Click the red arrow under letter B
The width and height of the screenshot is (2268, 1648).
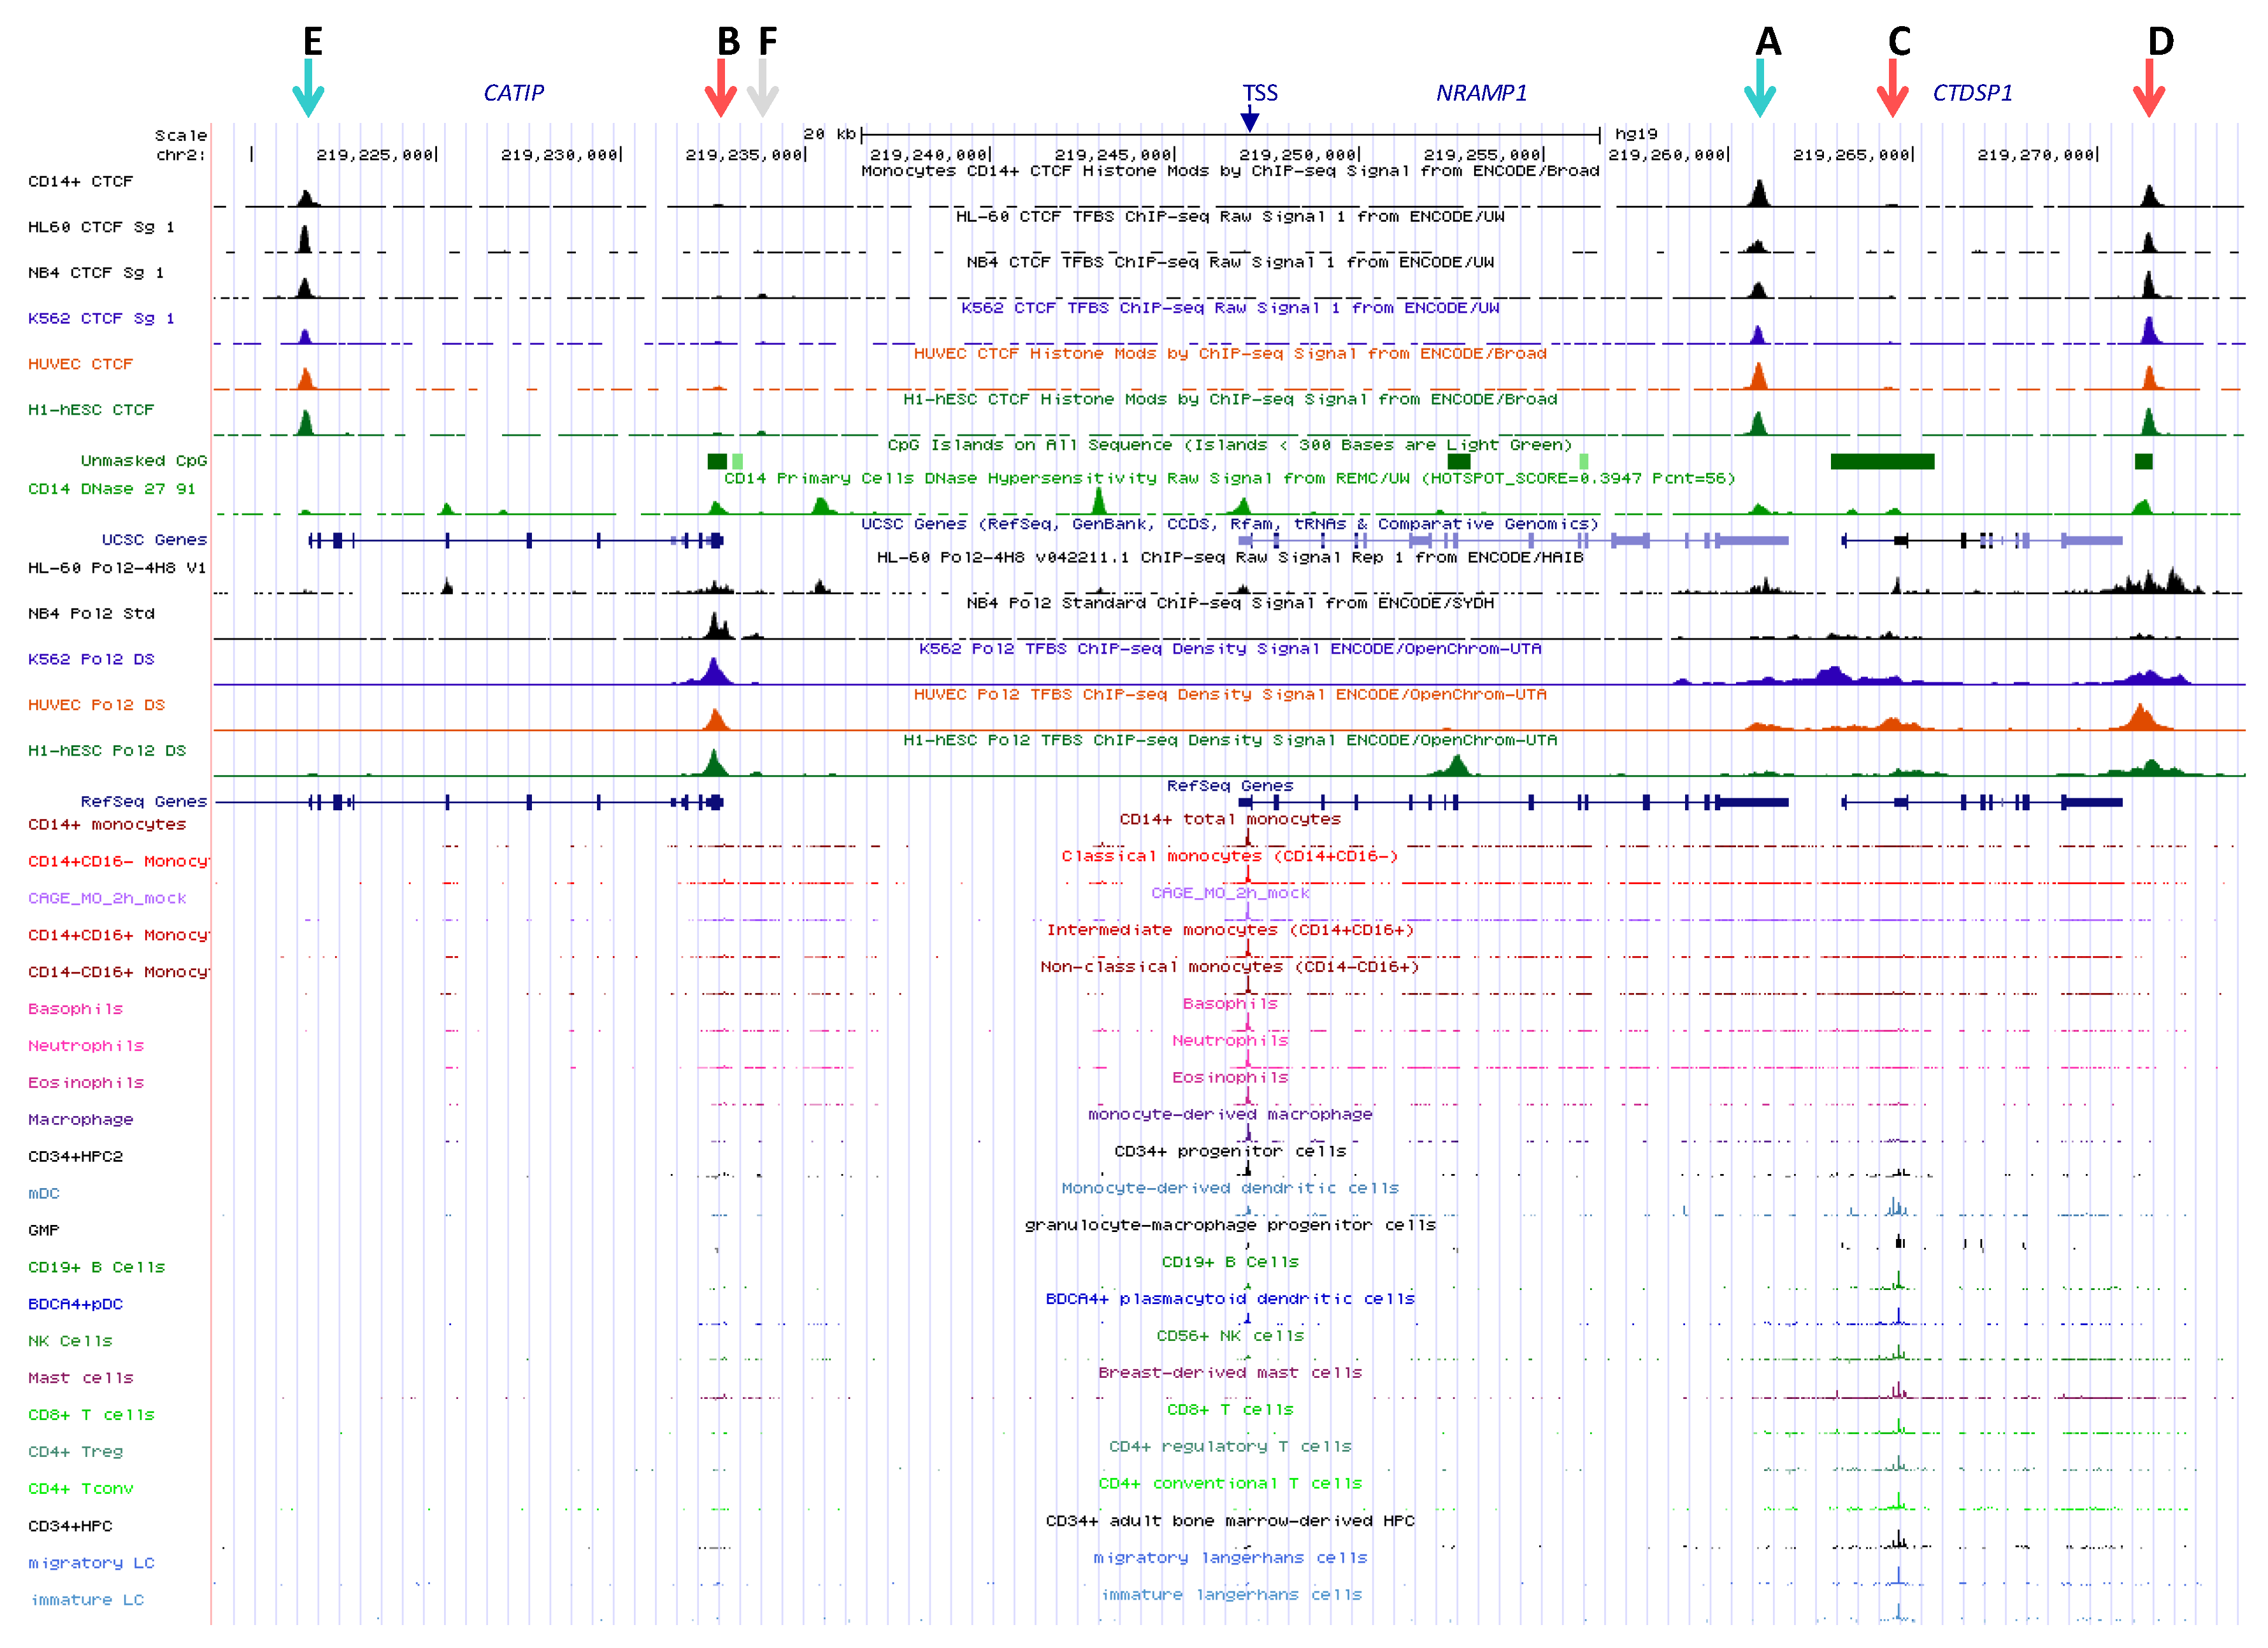[720, 88]
